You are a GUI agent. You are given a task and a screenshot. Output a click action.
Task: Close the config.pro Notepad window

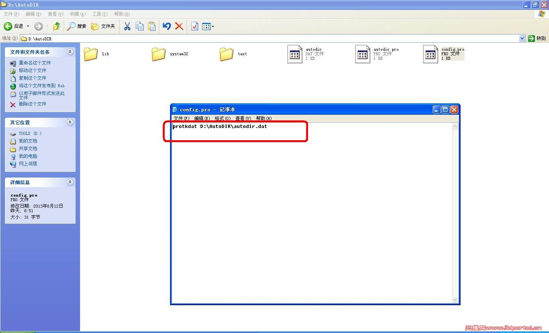[x=454, y=110]
